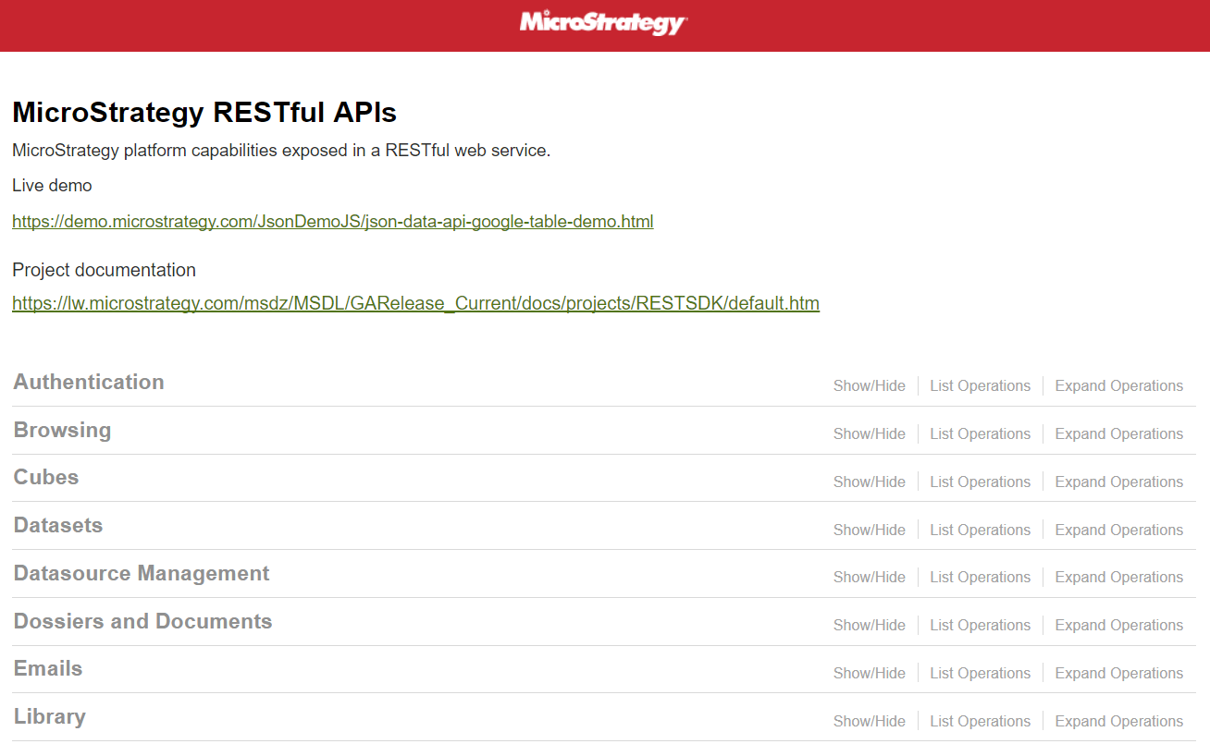Open the Datasource Management section title
The width and height of the screenshot is (1210, 744).
click(x=142, y=574)
